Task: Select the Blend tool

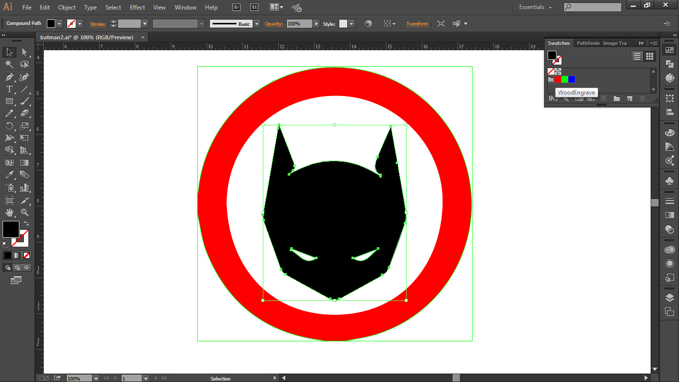Action: click(24, 175)
